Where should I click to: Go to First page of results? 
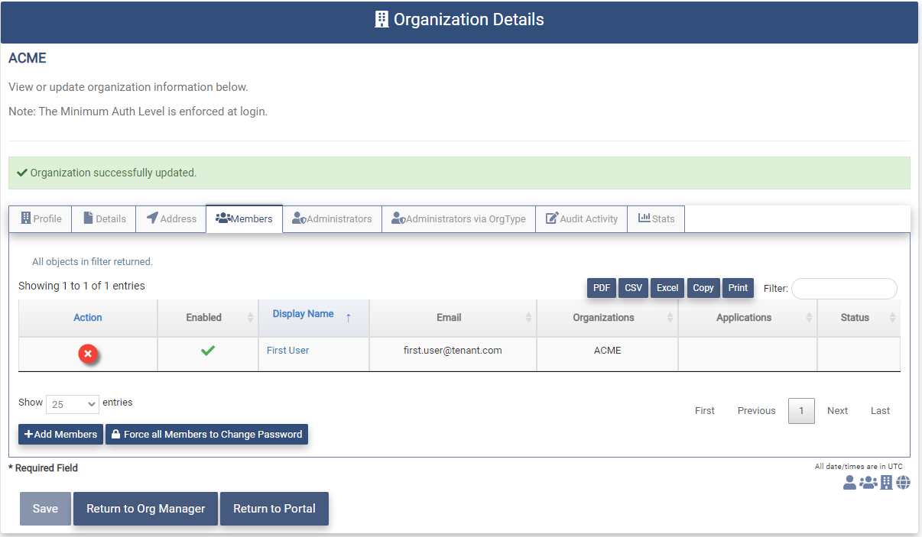(705, 411)
